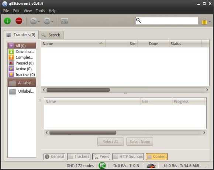214x170 pixels.
Task: Click the green connection status icon
Action: (102, 166)
